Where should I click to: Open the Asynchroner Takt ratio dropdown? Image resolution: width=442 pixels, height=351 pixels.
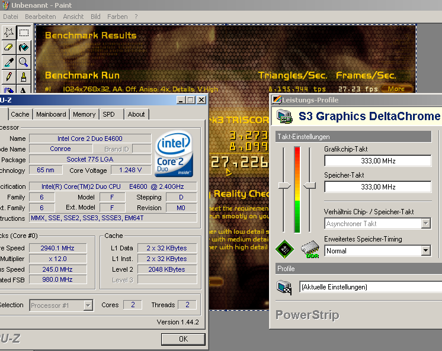pos(377,224)
